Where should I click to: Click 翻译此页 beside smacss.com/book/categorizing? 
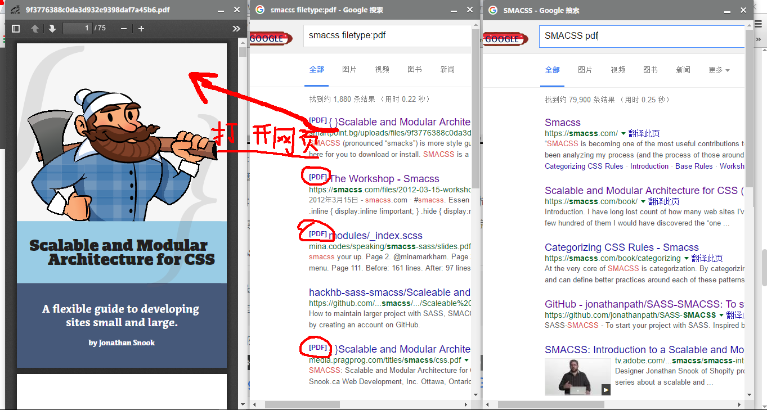(x=707, y=258)
